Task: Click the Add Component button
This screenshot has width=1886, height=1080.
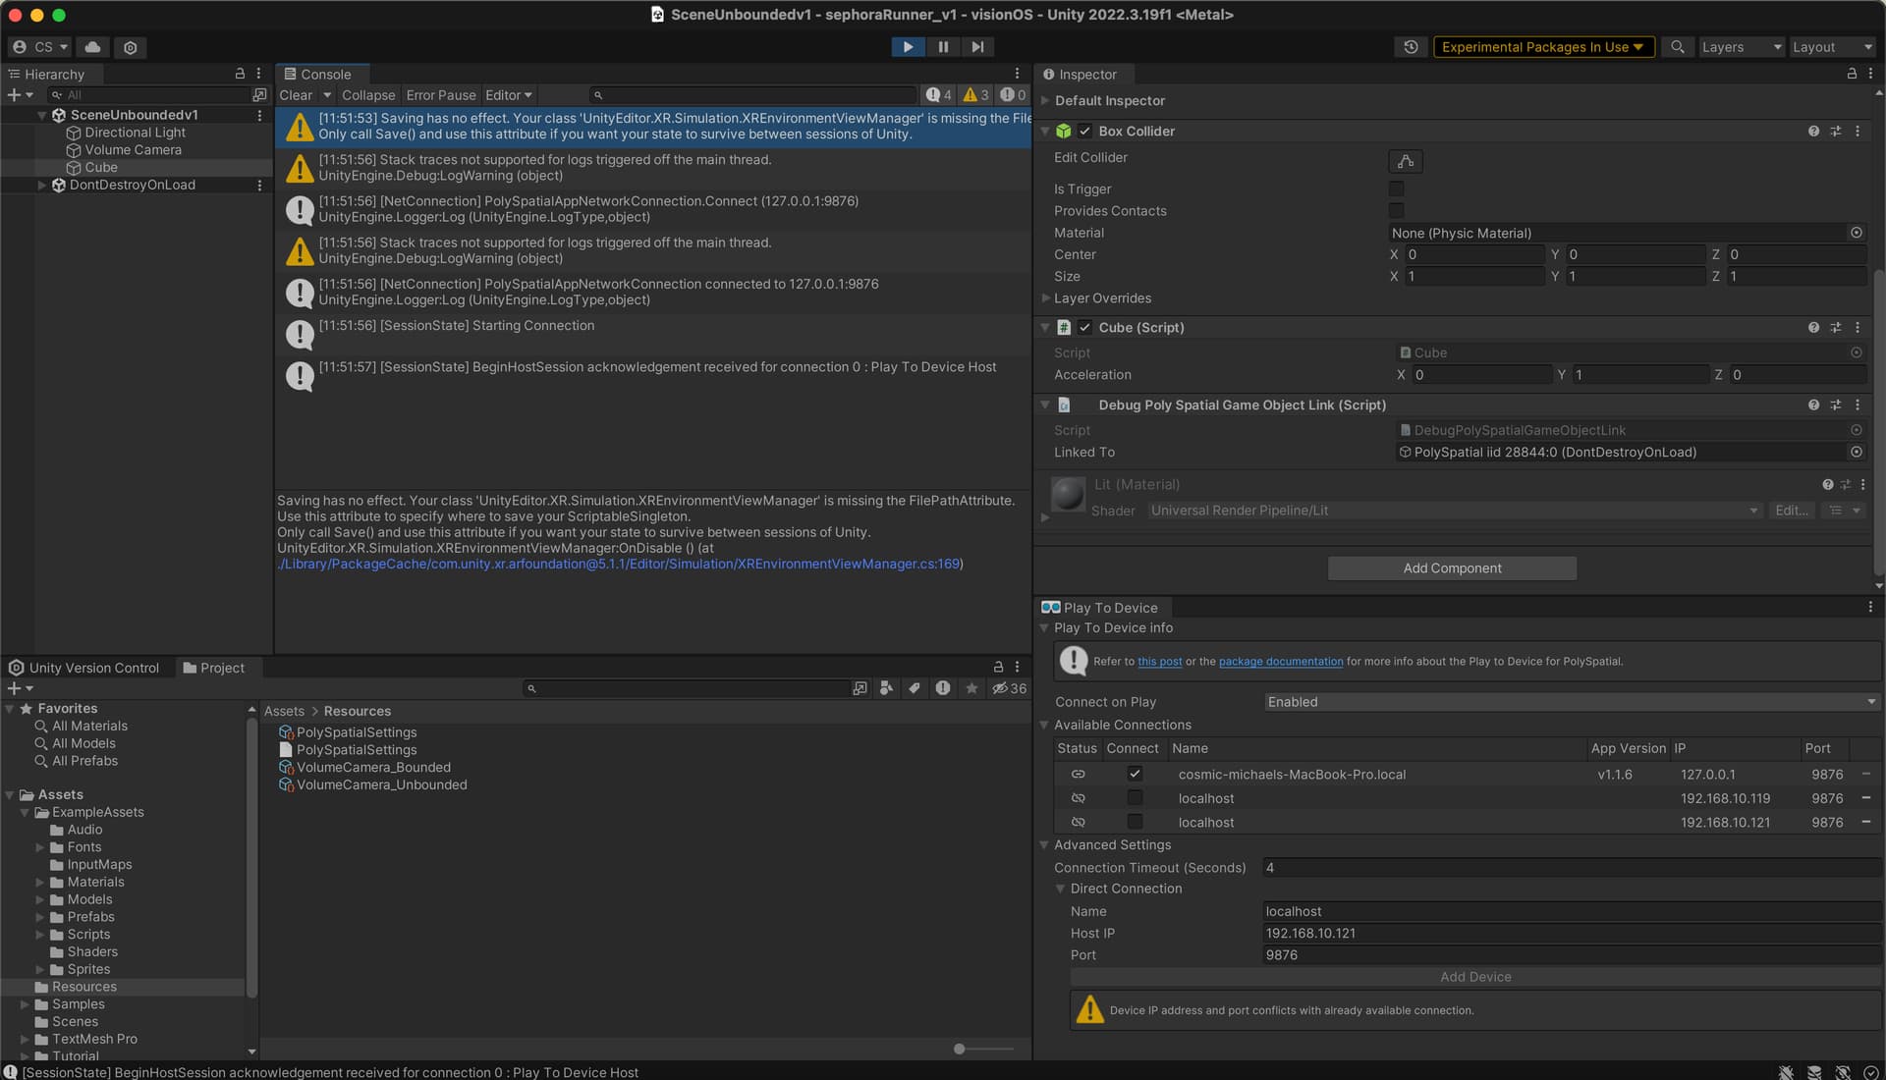Action: 1452,567
